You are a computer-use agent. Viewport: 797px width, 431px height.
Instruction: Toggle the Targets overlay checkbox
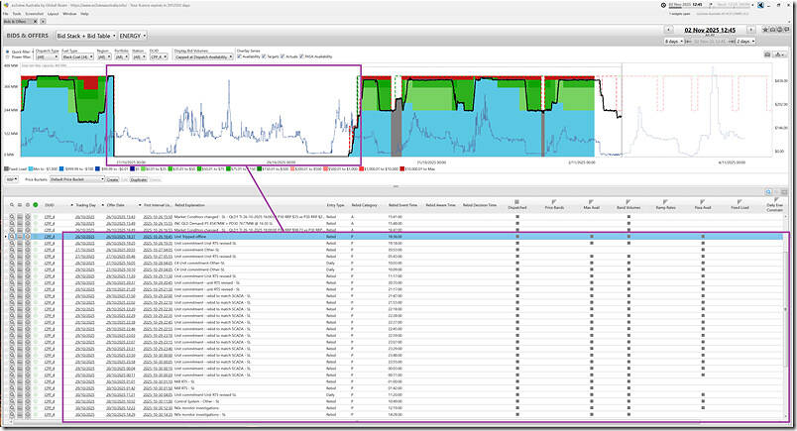tap(264, 56)
